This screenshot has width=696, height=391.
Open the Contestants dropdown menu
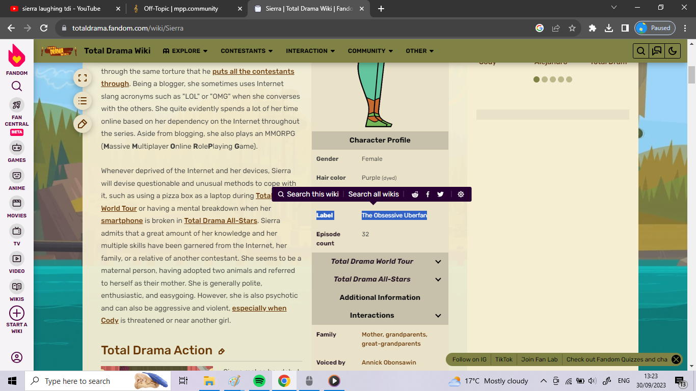coord(247,51)
